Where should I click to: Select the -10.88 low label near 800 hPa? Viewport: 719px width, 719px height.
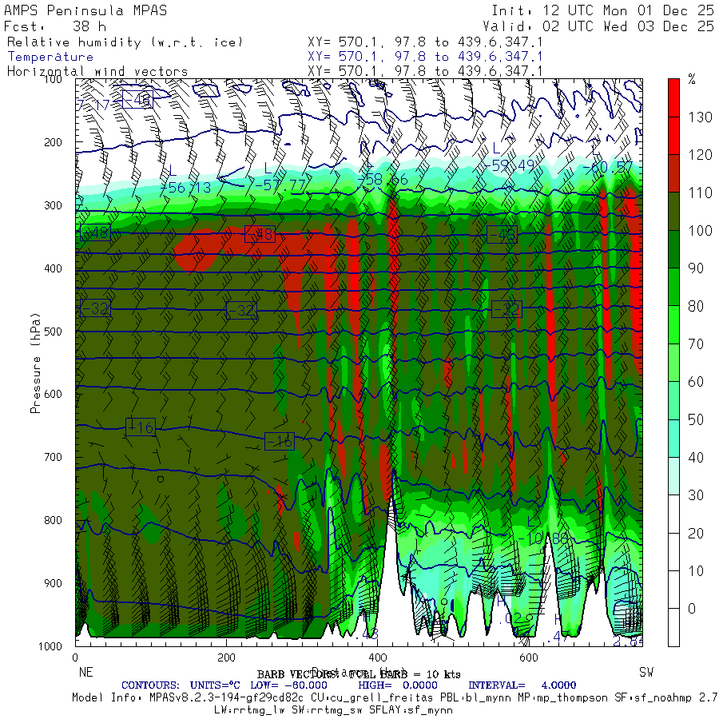point(544,538)
